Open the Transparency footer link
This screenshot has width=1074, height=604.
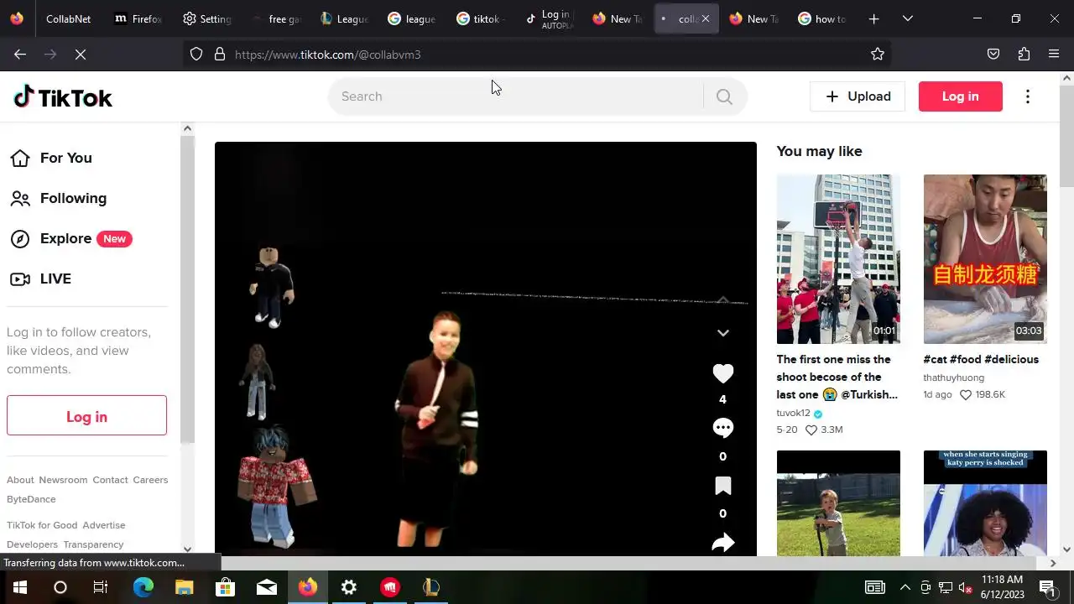pos(93,544)
